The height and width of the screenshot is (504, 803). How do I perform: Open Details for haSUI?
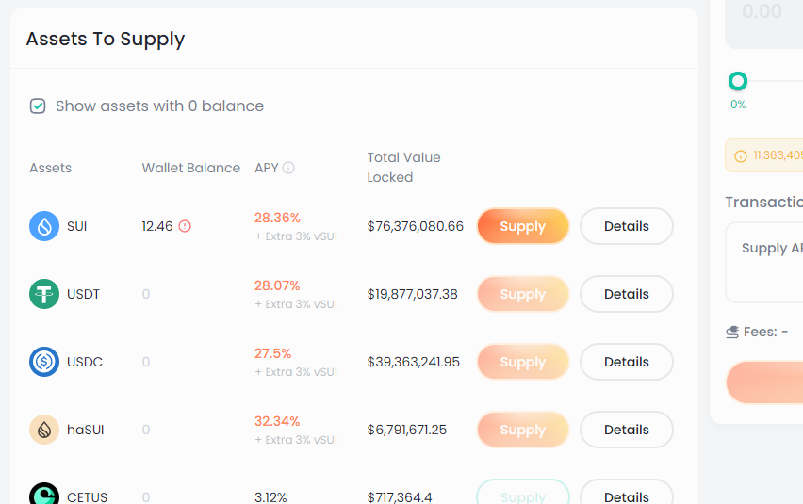coord(627,430)
